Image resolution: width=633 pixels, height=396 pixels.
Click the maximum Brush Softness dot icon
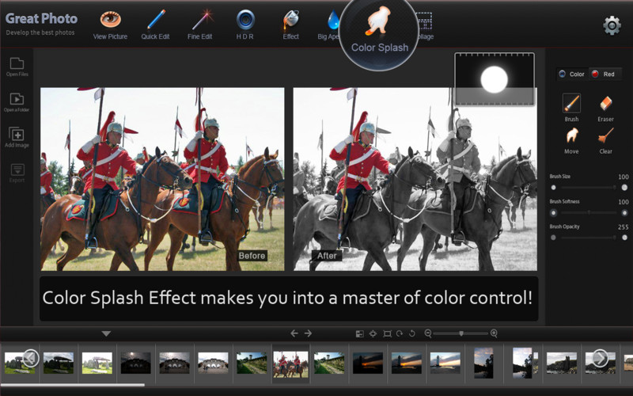624,212
